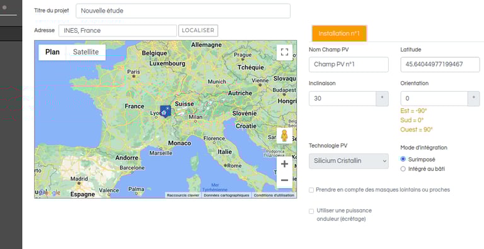Open the Technologie PV dropdown

pyautogui.click(x=349, y=161)
